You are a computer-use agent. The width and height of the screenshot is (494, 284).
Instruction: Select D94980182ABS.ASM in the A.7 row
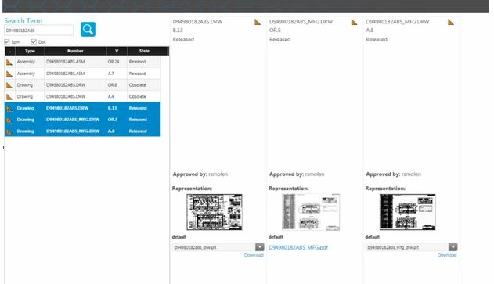point(66,74)
